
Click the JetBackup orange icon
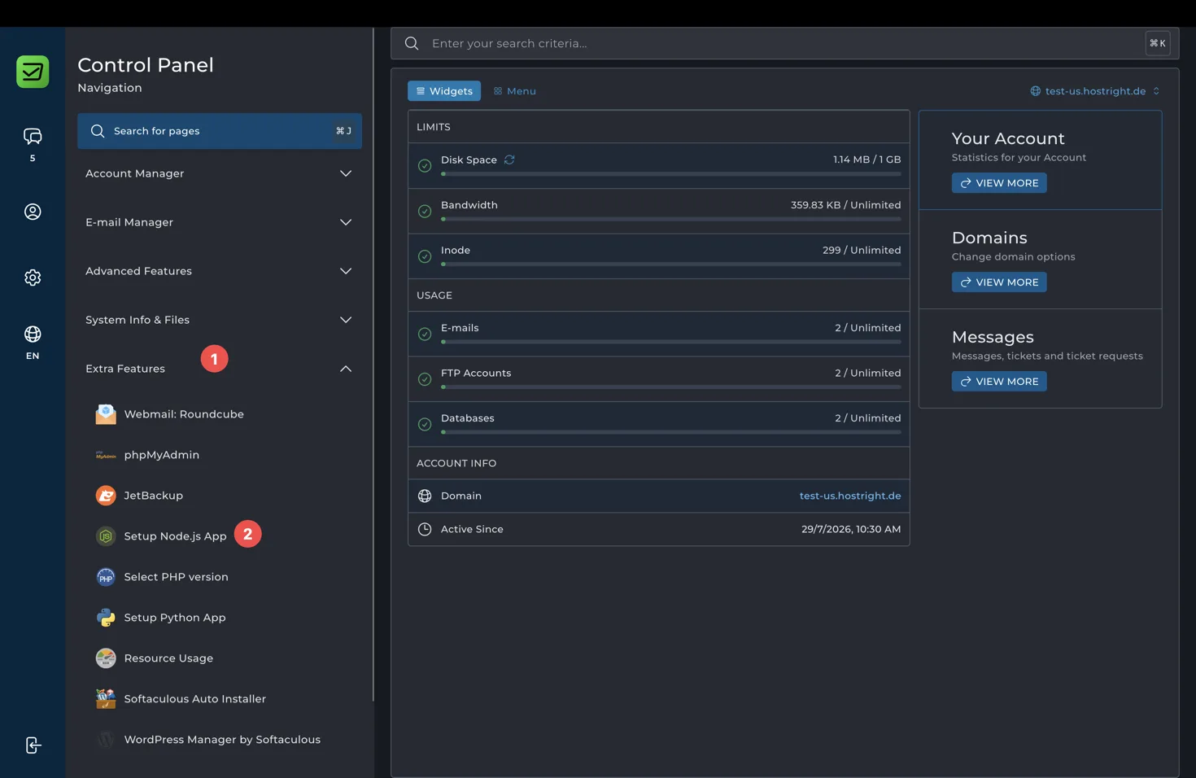(106, 496)
